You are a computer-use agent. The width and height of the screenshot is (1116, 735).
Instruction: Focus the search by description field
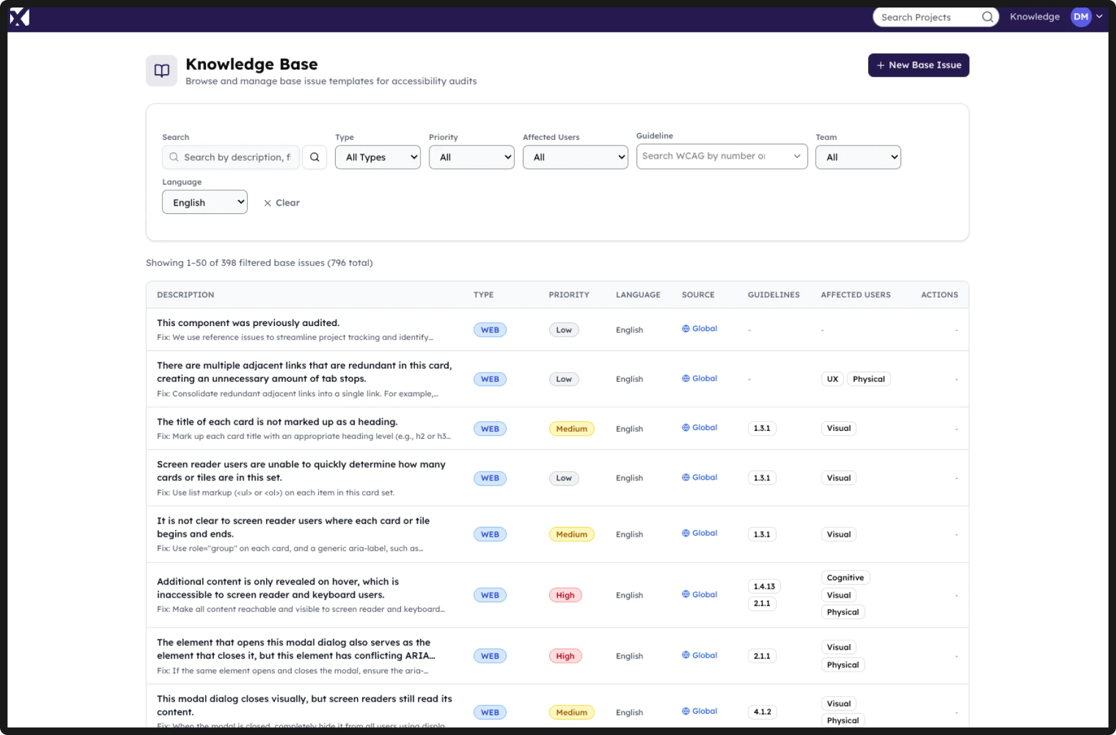coord(231,157)
